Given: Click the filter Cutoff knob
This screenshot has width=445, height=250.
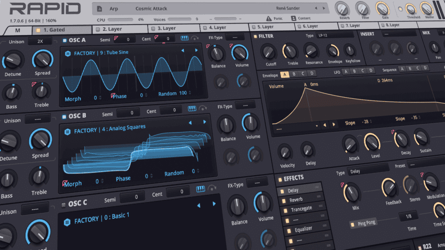Looking at the screenshot, I should coord(269,52).
